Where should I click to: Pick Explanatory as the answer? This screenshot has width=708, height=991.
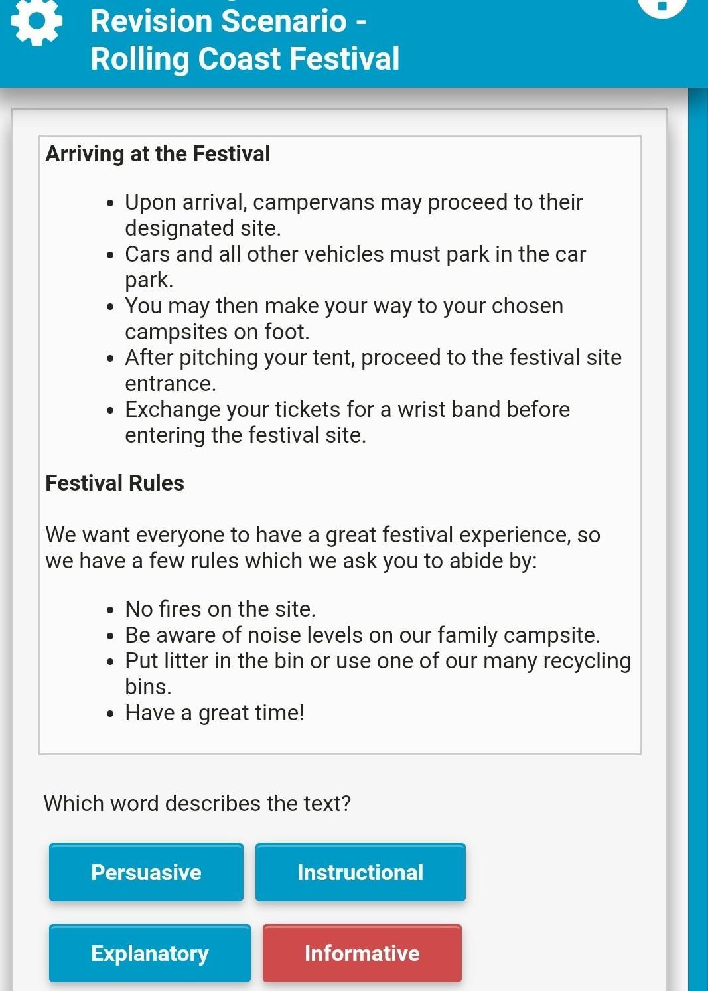pyautogui.click(x=150, y=953)
